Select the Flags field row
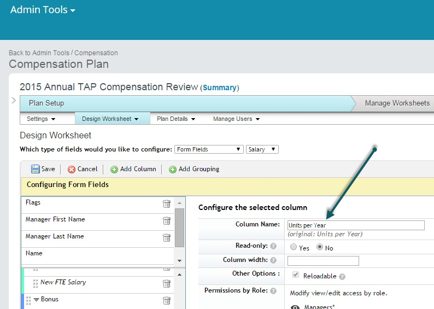This screenshot has height=309, width=434. click(x=97, y=205)
